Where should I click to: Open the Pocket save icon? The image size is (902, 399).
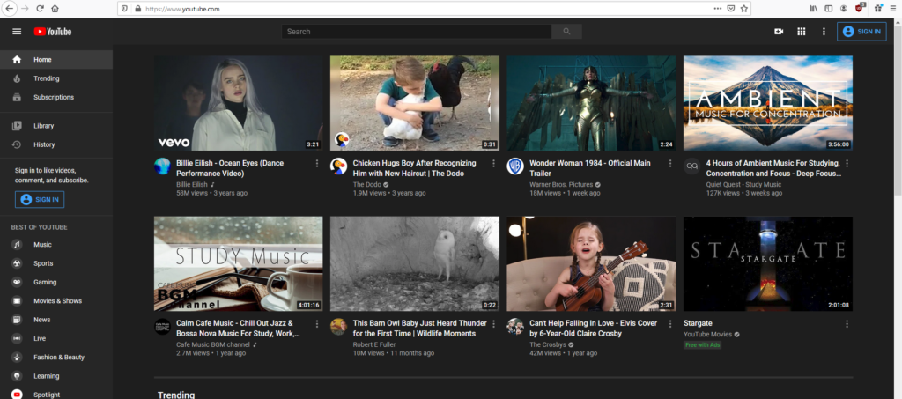pyautogui.click(x=730, y=9)
